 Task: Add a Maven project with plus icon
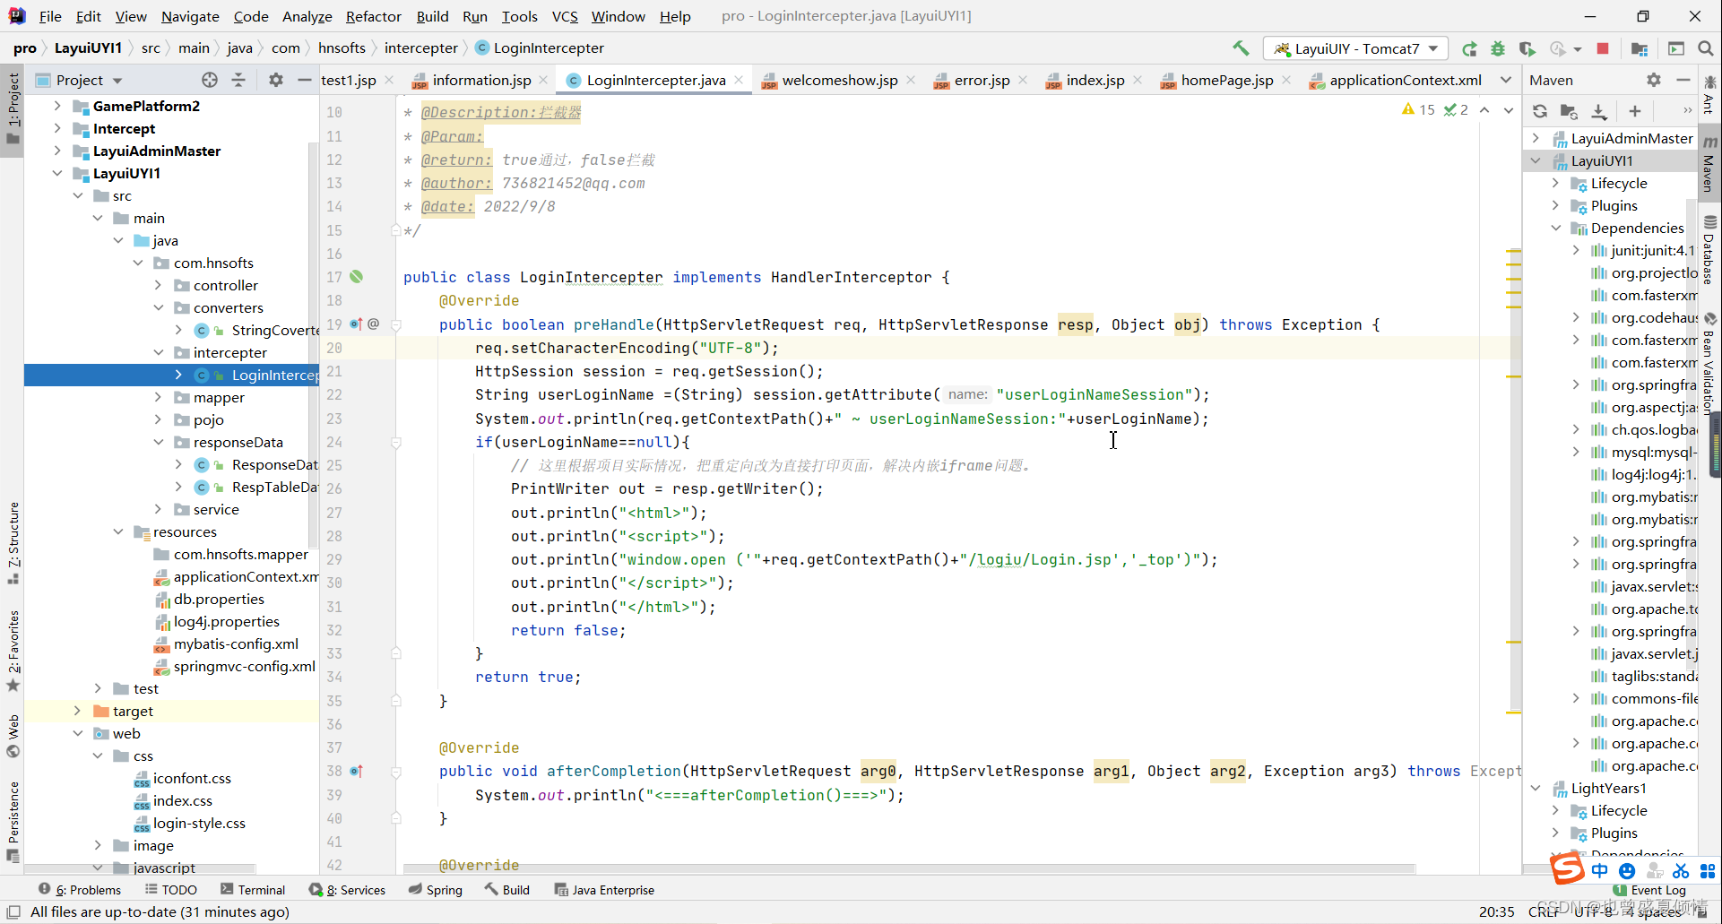point(1635,111)
